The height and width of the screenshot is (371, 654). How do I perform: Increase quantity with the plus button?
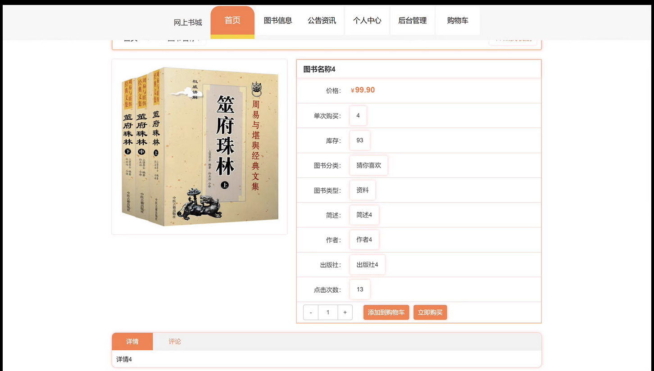pos(345,312)
